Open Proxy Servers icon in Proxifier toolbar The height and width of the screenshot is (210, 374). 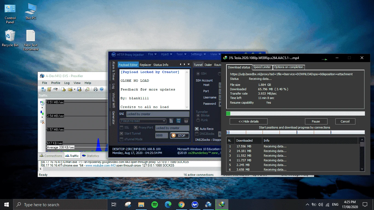[x=43, y=89]
